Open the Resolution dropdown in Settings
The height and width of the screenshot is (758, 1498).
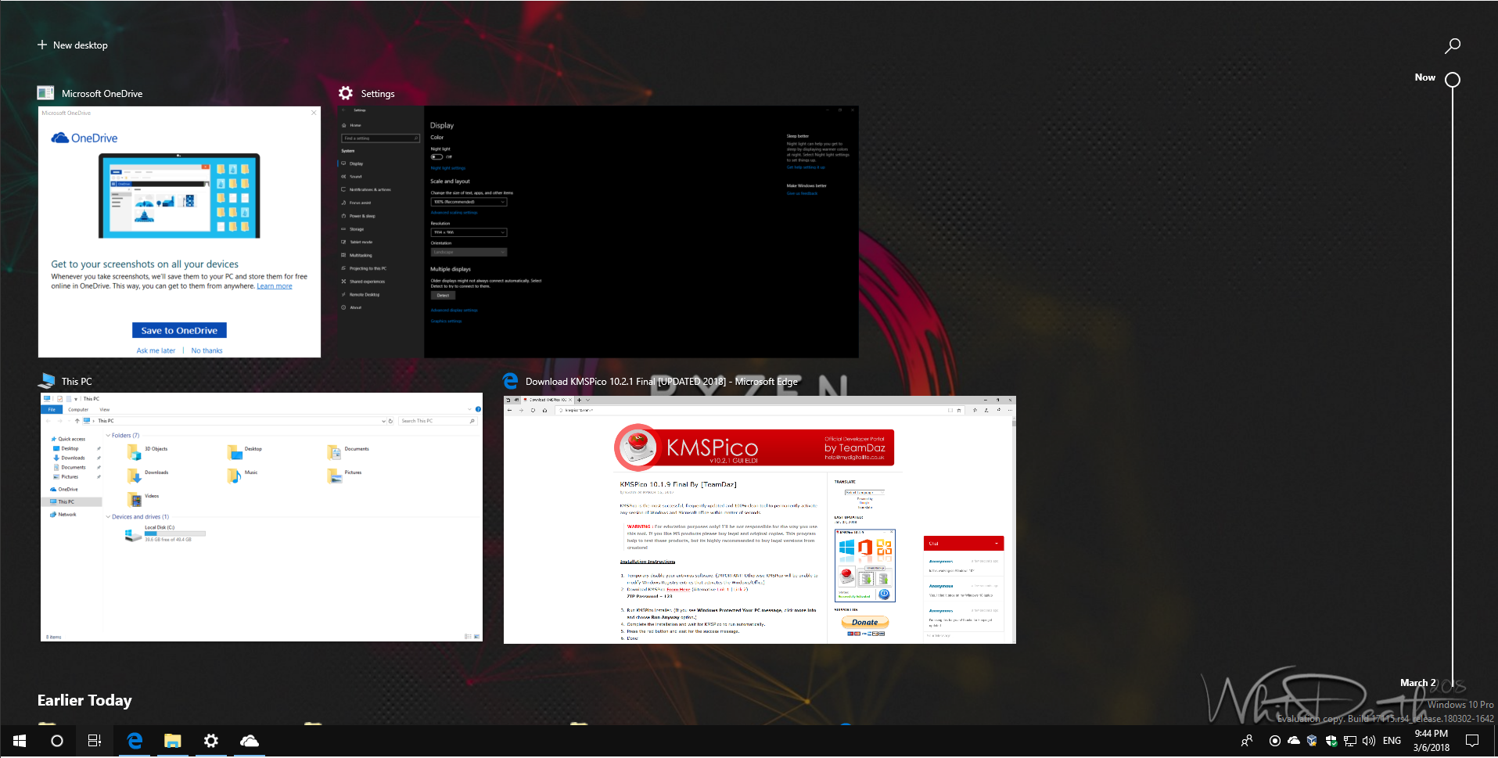[469, 232]
